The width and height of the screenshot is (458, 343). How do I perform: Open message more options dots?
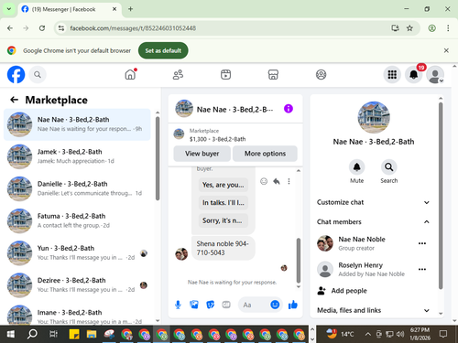click(x=289, y=181)
